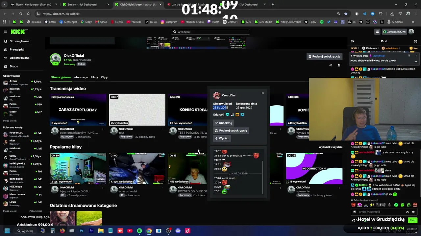Open the 'strim organizacyjny' video options menu
Viewport: 421px width, 236px height.
[103, 129]
